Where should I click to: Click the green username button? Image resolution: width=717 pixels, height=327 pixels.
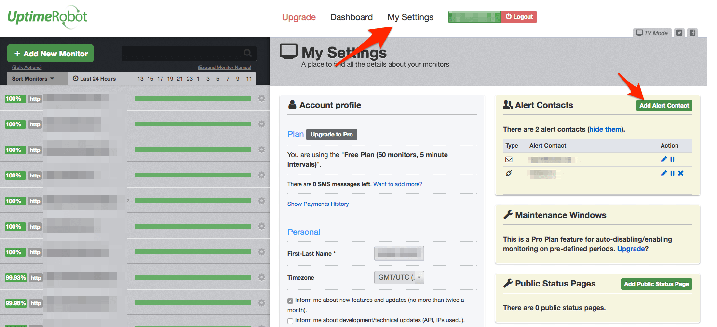474,17
